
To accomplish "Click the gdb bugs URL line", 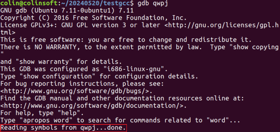I will (77, 91).
